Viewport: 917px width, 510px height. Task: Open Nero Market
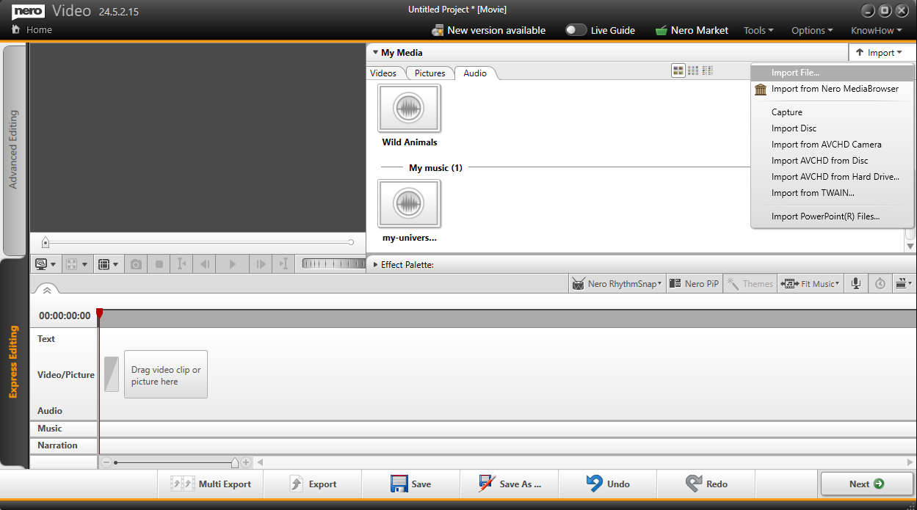[x=692, y=30]
